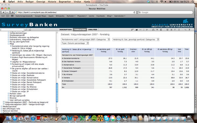Click the search icon beside the tree search field
The width and height of the screenshot is (197, 123).
pyautogui.click(x=26, y=30)
